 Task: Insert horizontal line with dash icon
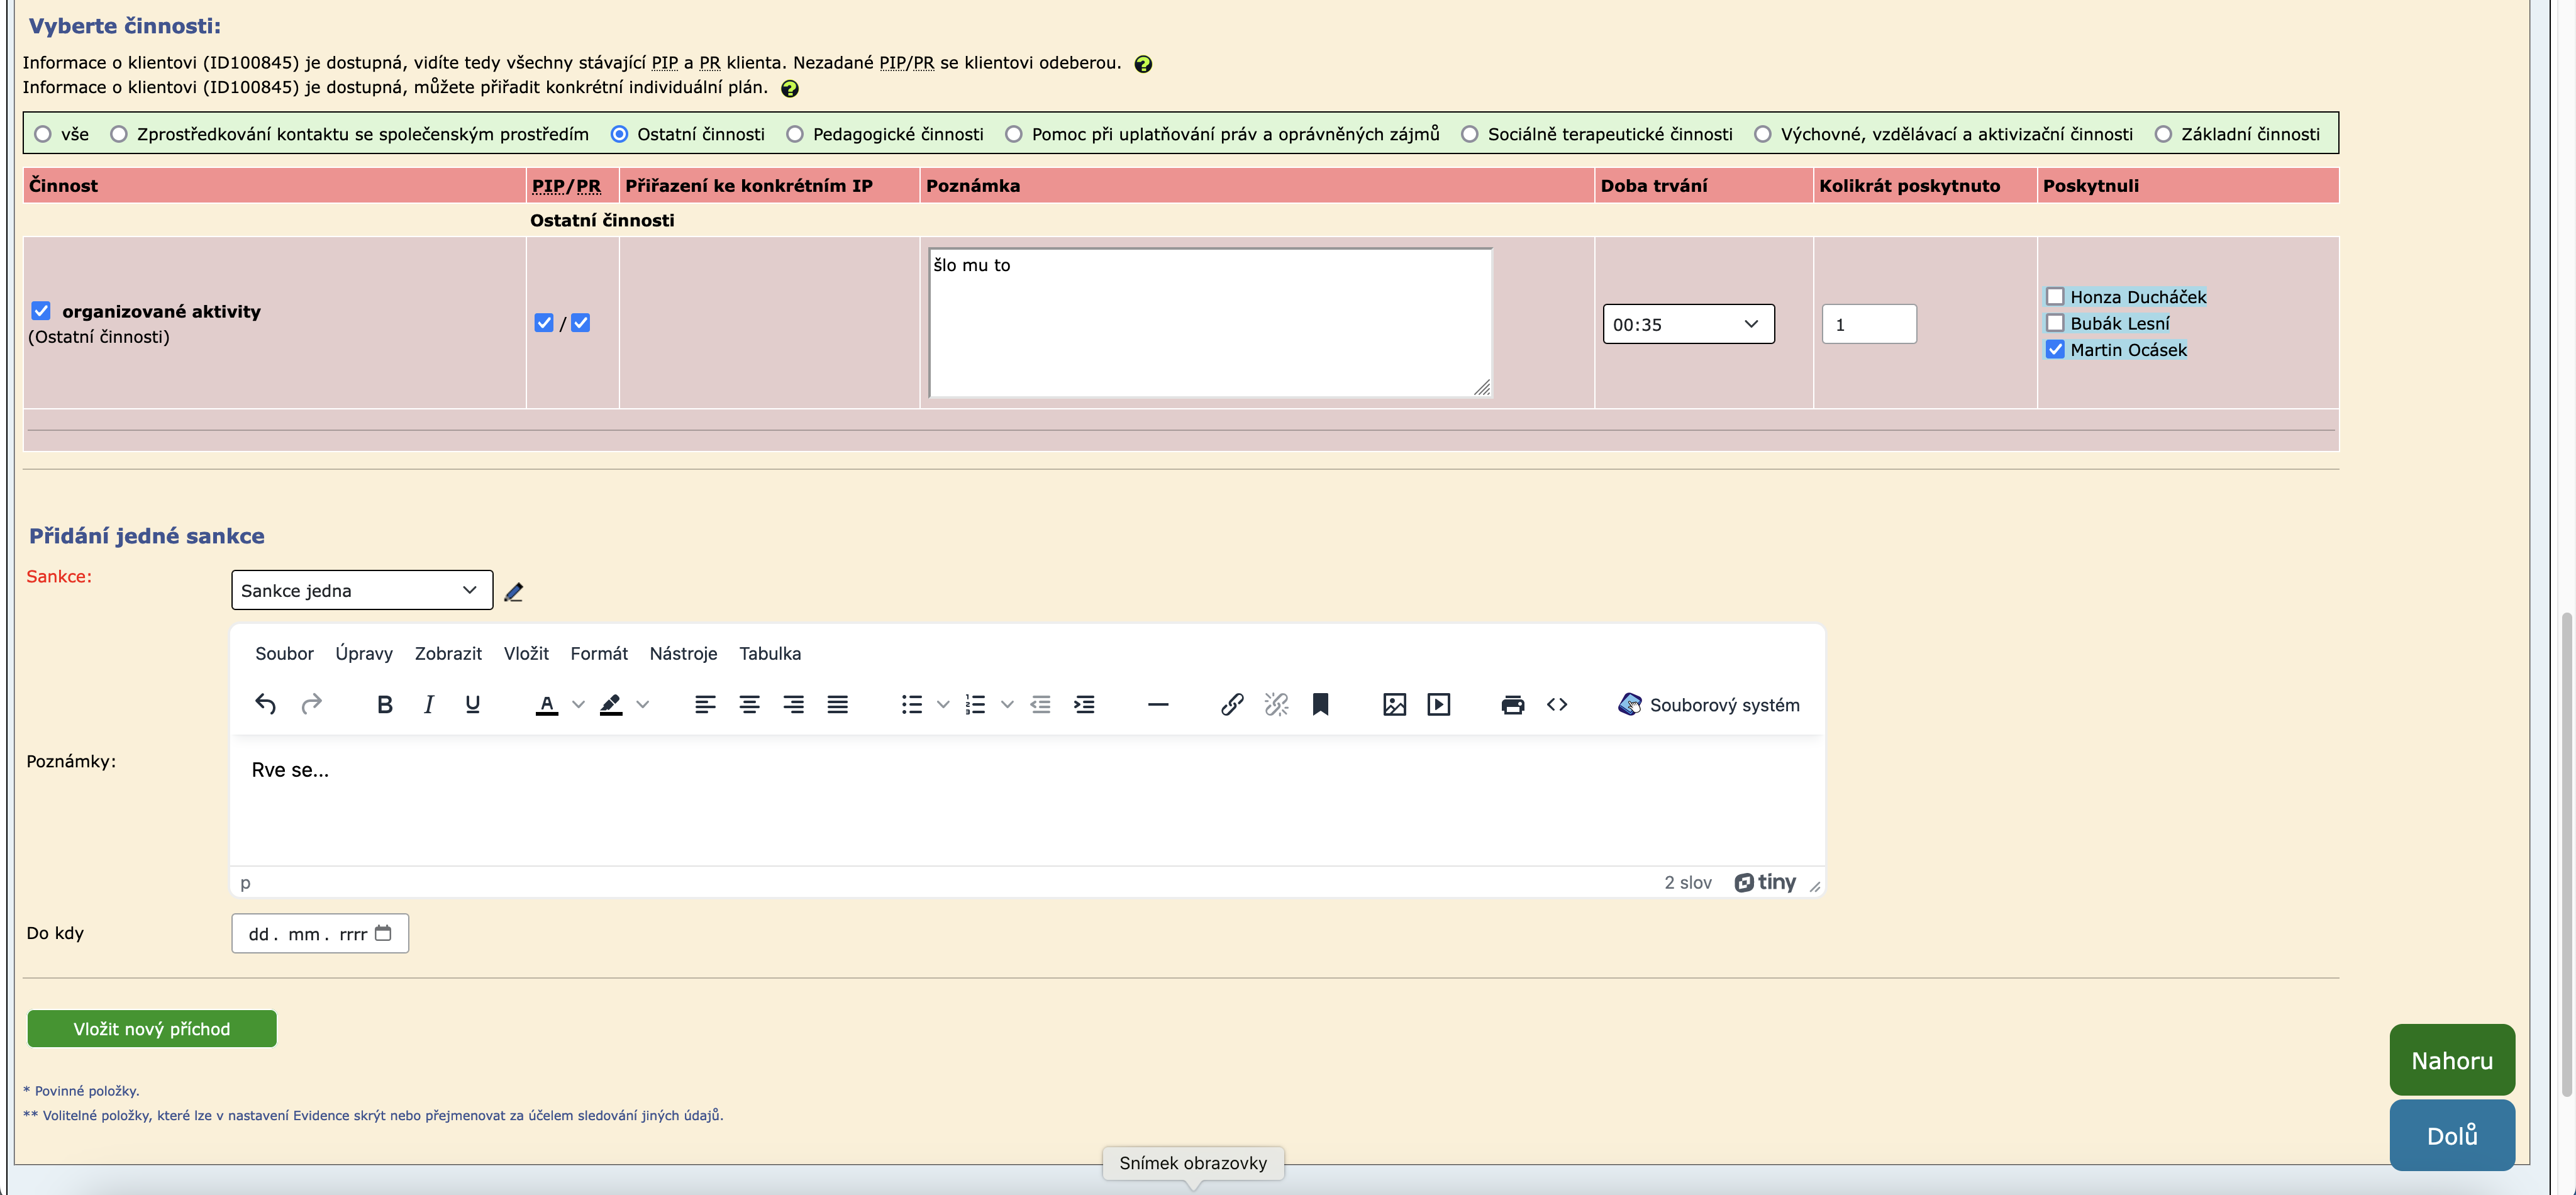point(1158,705)
